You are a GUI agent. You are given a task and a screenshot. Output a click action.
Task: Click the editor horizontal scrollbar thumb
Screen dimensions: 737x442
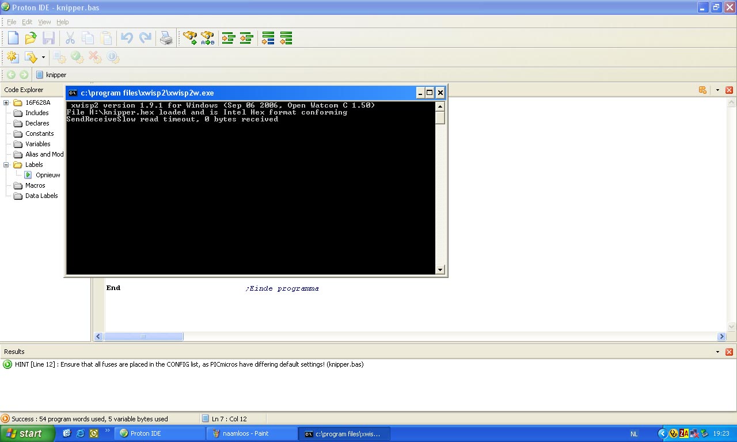tap(143, 337)
